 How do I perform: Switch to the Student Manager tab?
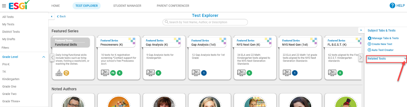127,6
